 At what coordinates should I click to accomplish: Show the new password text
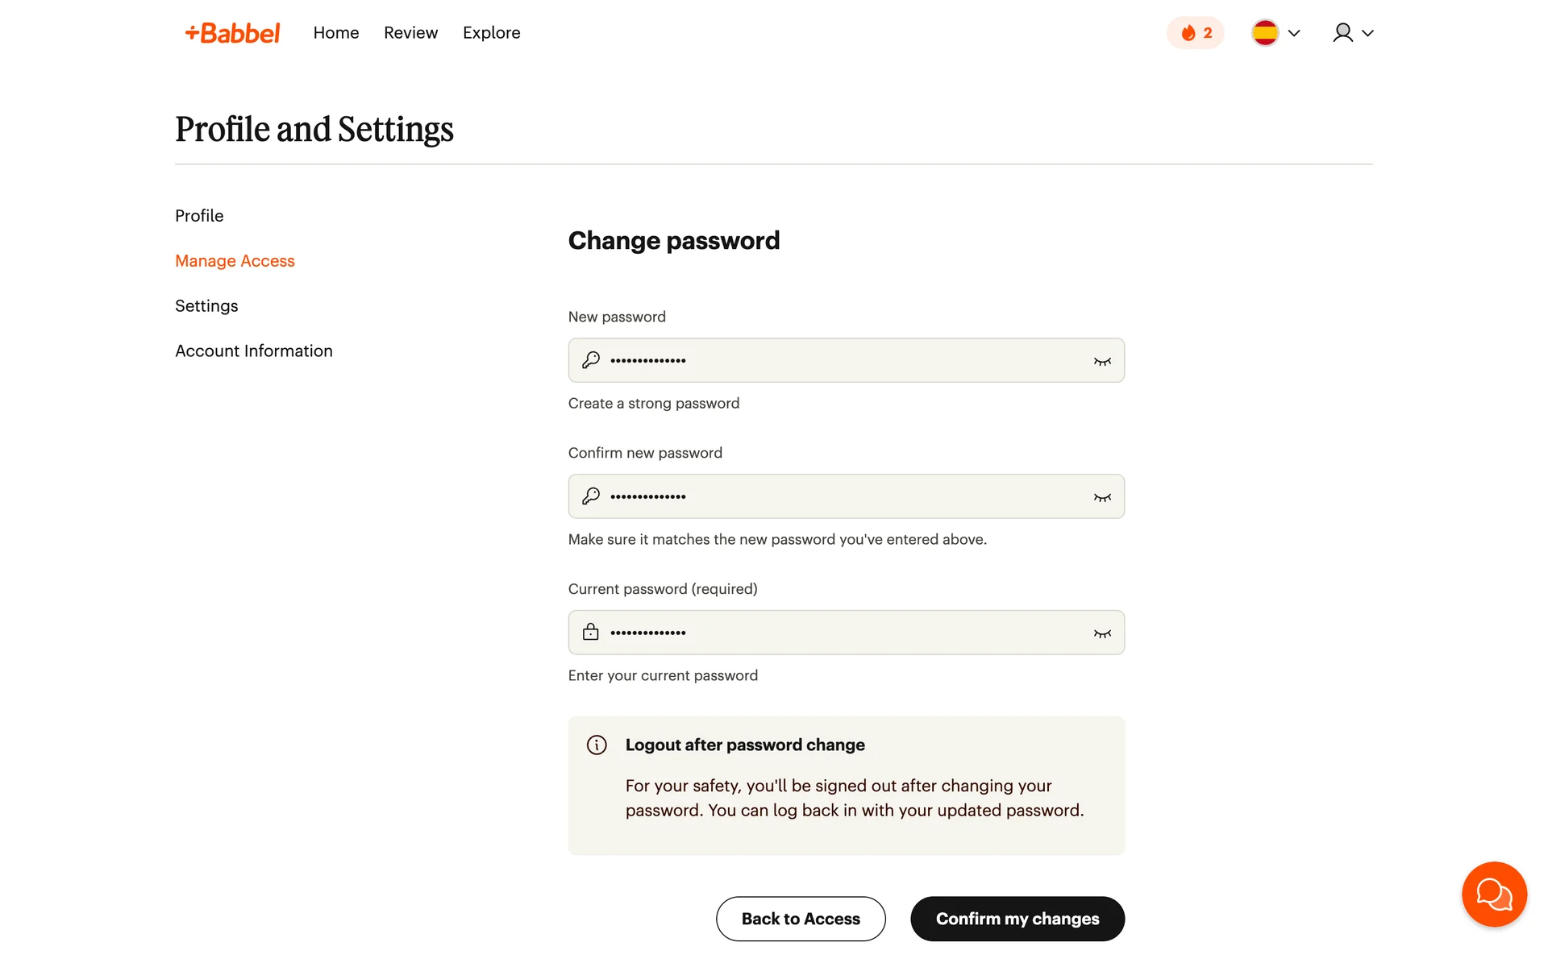[x=1101, y=361]
